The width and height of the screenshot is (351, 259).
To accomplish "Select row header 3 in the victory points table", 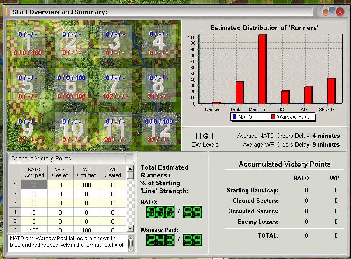I will 15,203.
